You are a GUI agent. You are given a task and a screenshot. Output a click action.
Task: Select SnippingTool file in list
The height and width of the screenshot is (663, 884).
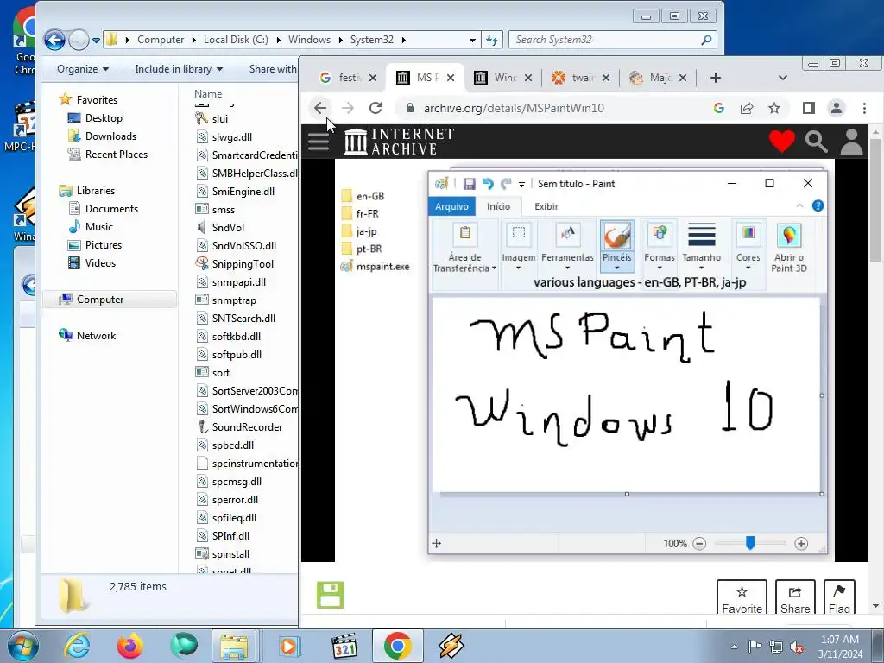(x=243, y=264)
